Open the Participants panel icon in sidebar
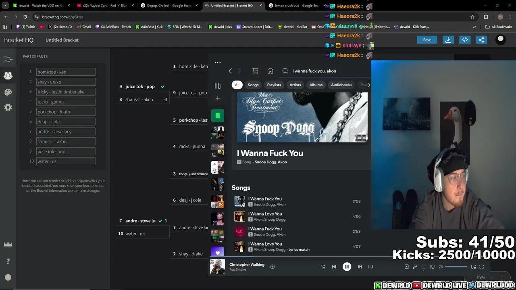Screen dimensions: 516x290 8,75
